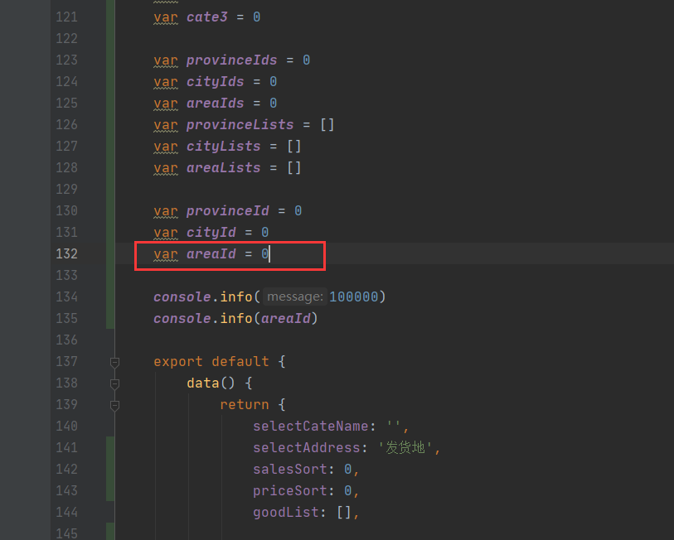This screenshot has width=674, height=540.
Task: Click the 'export' keyword
Action: point(178,361)
